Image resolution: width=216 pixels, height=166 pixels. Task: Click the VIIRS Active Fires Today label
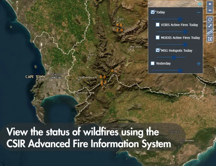(179, 25)
